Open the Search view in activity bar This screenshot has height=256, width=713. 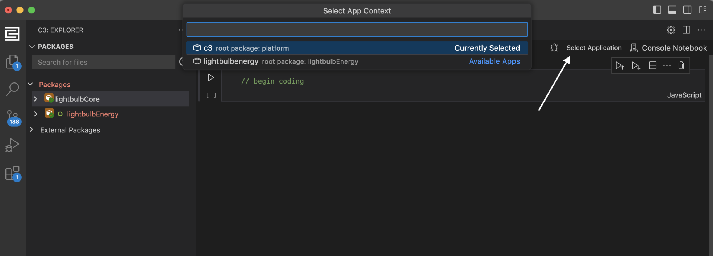tap(12, 89)
